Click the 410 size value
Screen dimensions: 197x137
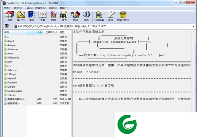click(39, 99)
